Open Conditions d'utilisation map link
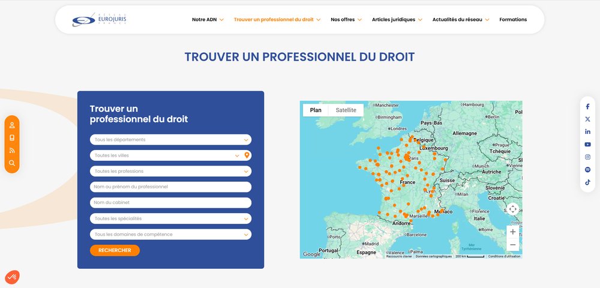This screenshot has width=600, height=288. [504, 256]
